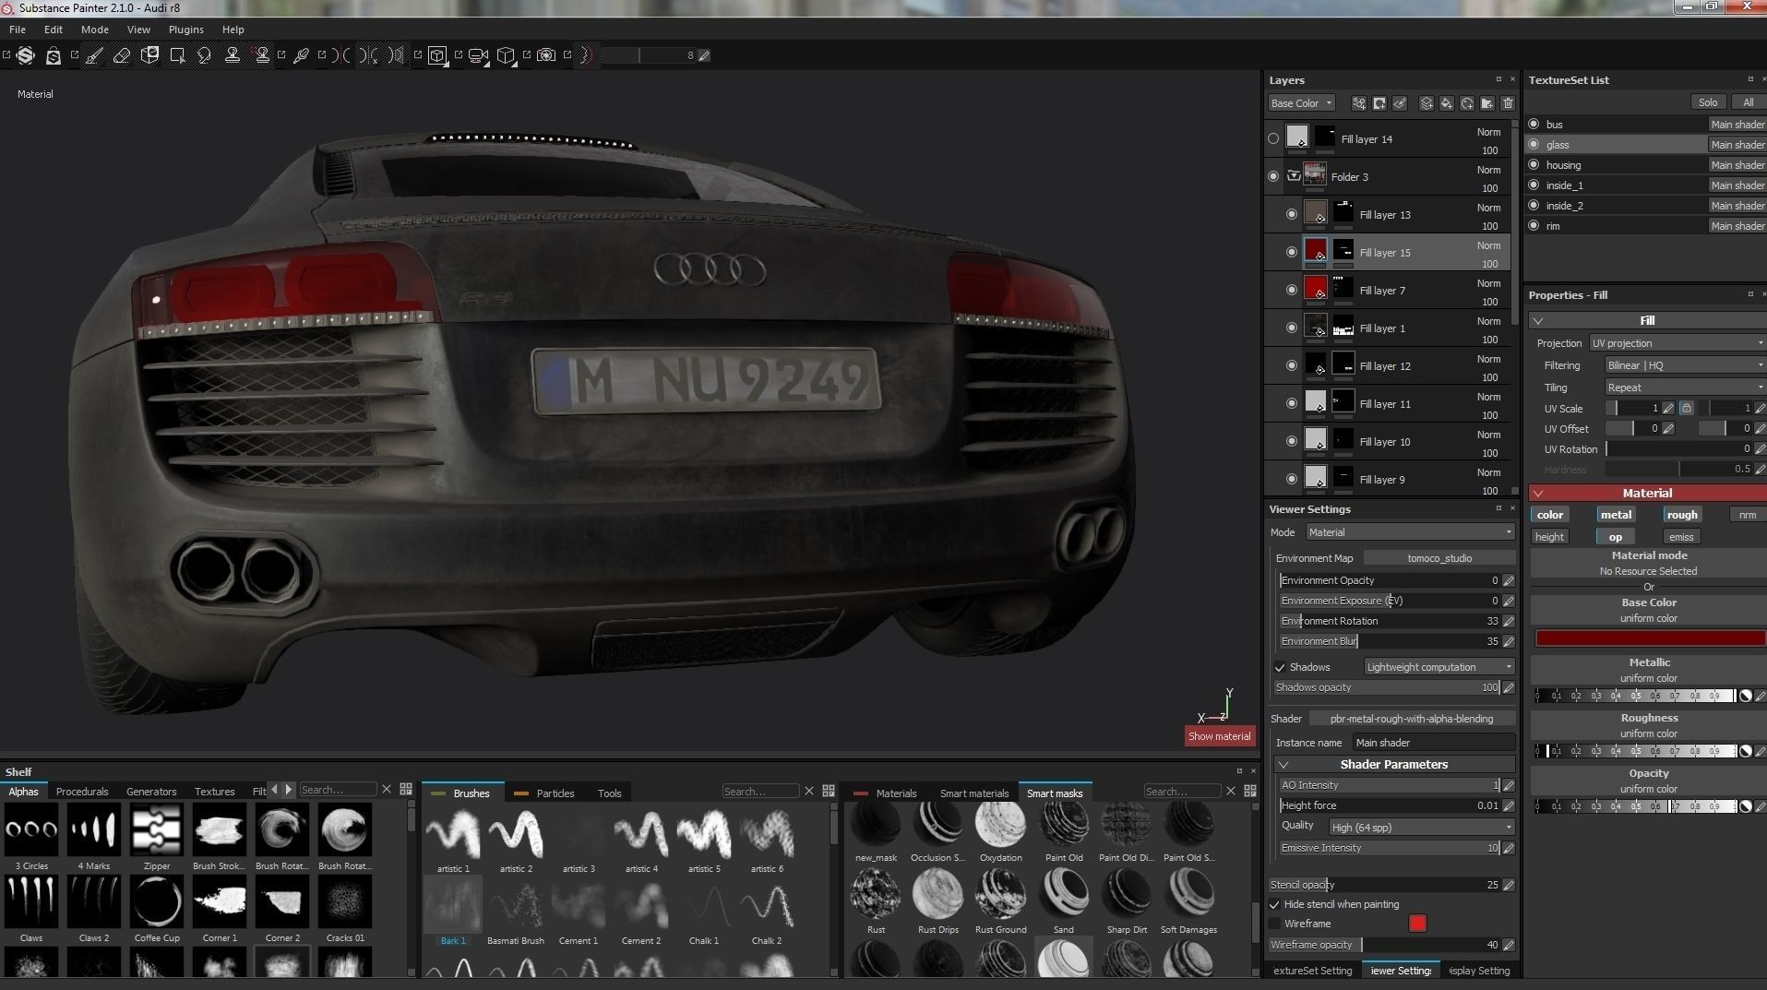This screenshot has height=990, width=1767.
Task: Collapse Folder 3 in the layer stack
Action: [1294, 176]
